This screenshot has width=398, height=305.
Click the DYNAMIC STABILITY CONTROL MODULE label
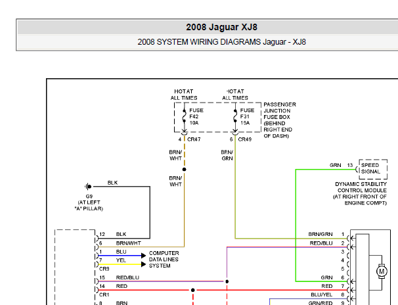point(360,193)
